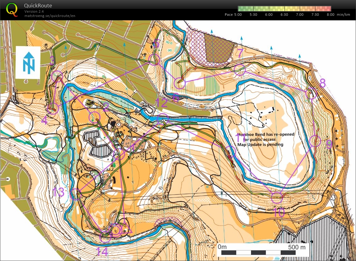Click the Horseshoe Bend re-opened notice
356x261 pixels.
[266, 139]
